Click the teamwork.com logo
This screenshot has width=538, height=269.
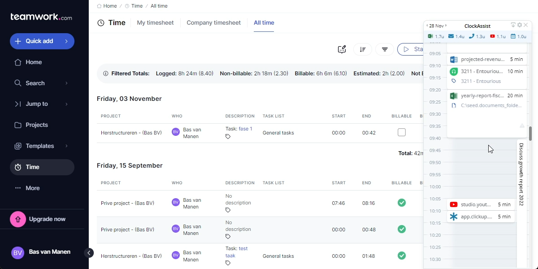[41, 17]
